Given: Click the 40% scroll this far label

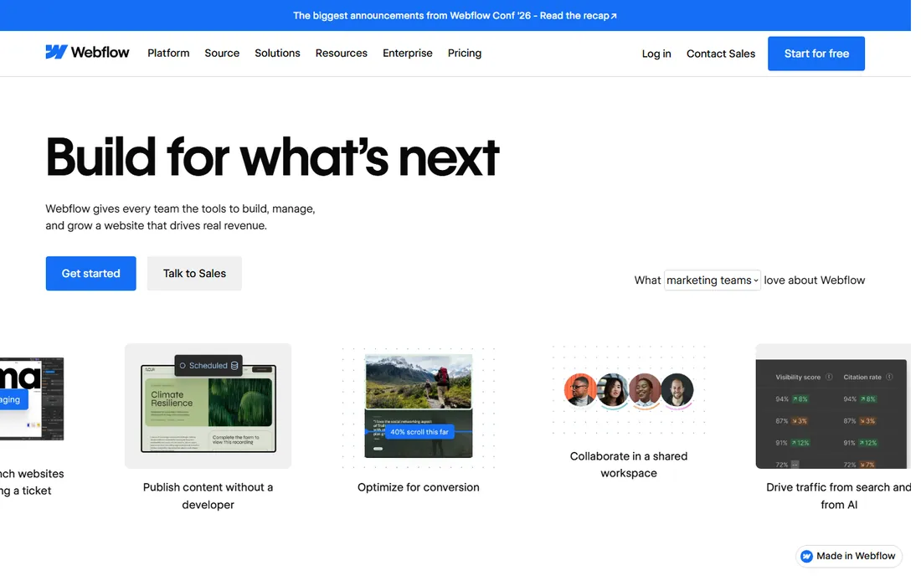Looking at the screenshot, I should pos(419,431).
